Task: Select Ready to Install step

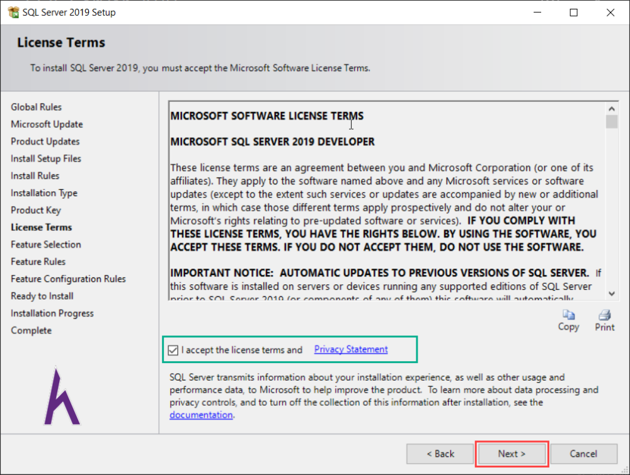Action: [42, 296]
